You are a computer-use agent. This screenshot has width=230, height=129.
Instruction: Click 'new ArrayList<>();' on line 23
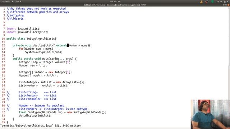[x=70, y=82]
